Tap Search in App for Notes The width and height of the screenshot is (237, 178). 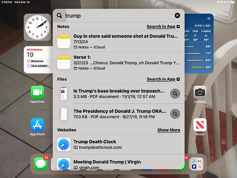(163, 27)
